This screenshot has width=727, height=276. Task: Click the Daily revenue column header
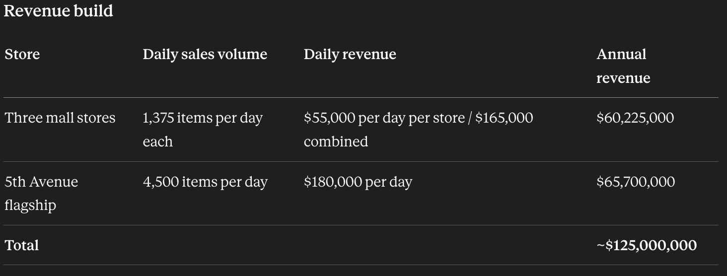click(350, 54)
